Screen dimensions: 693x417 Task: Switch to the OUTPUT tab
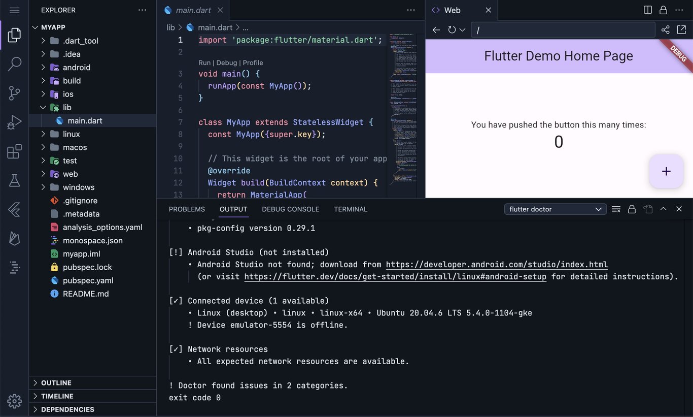coord(233,209)
